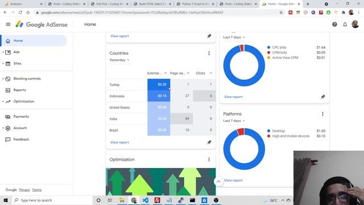Image resolution: width=364 pixels, height=205 pixels.
Task: Open the Payments menu item
Action: point(21,117)
